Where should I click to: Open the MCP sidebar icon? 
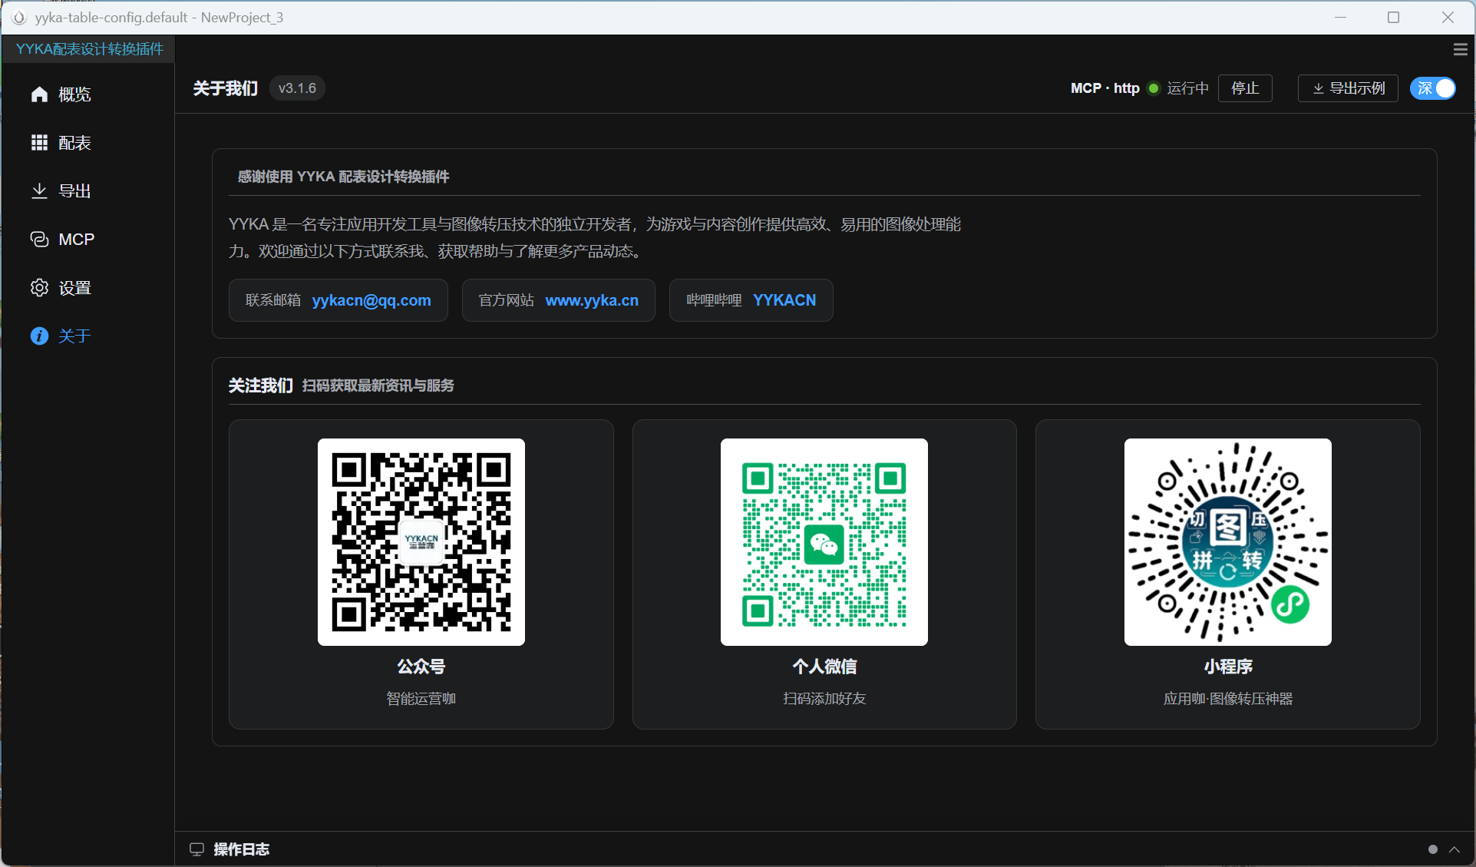coord(39,240)
